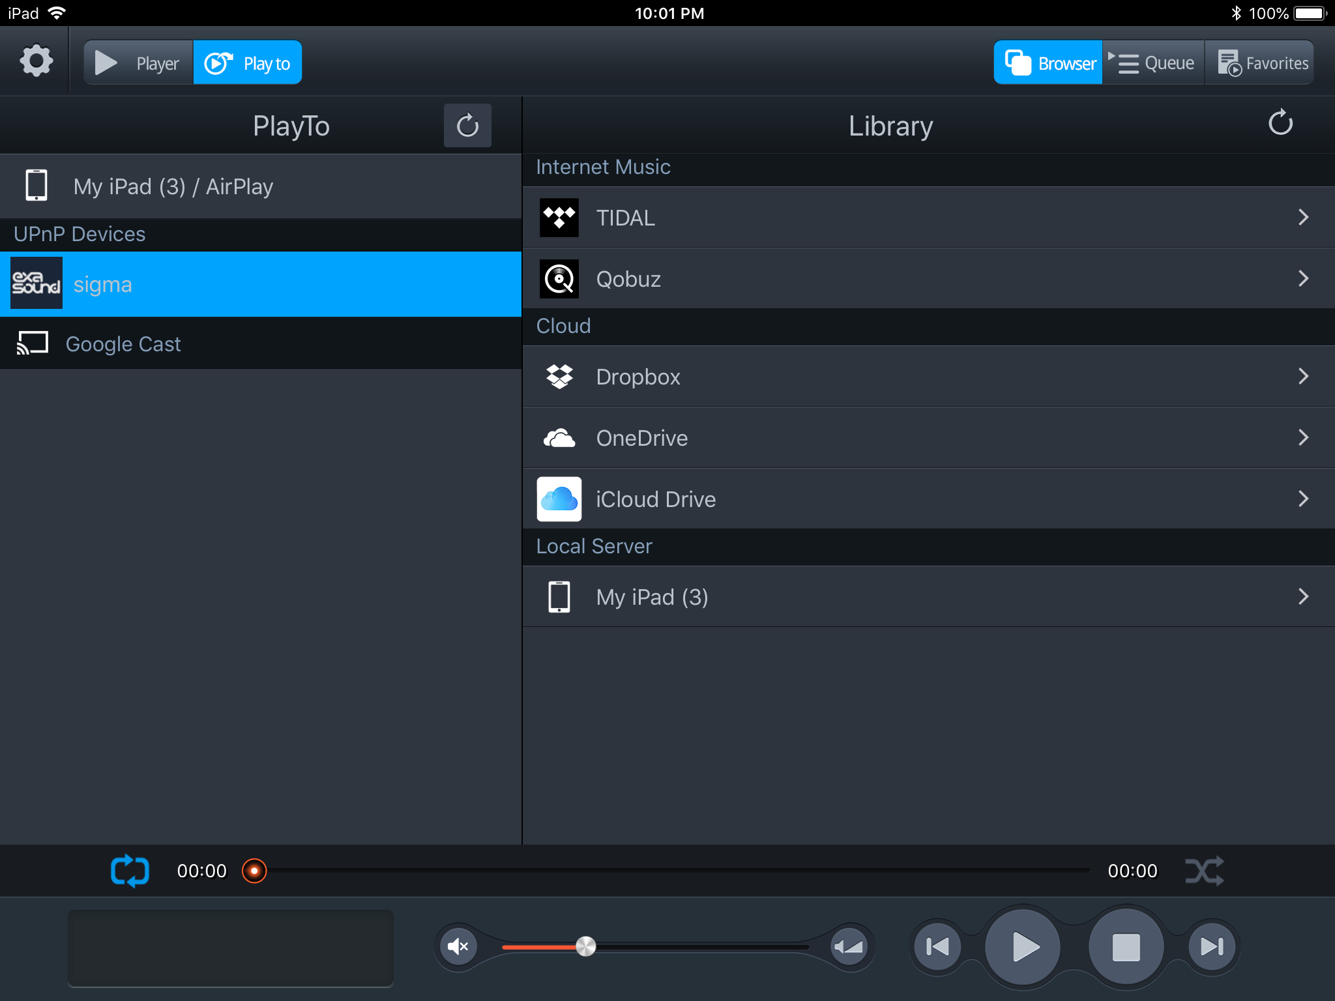Click the Wi-Fi status icon
Screen dimensions: 1335x1001
click(57, 12)
